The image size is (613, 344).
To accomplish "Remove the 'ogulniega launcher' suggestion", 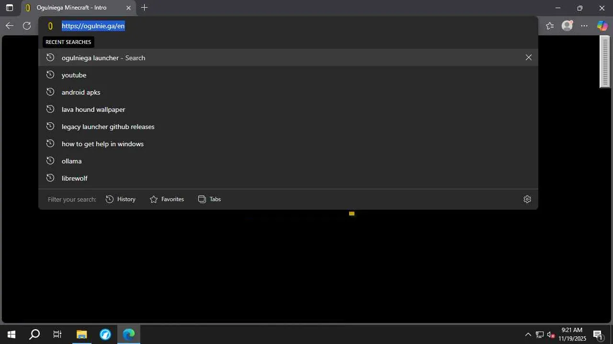I will [529, 57].
